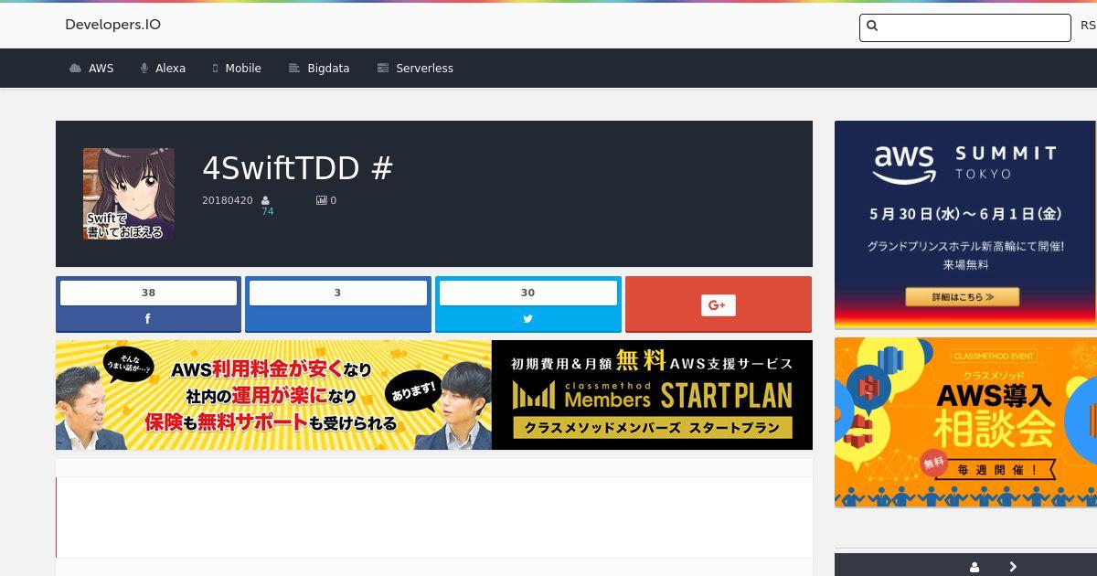Click the Facebook share count 38
The width and height of the screenshot is (1097, 576).
[x=148, y=293]
